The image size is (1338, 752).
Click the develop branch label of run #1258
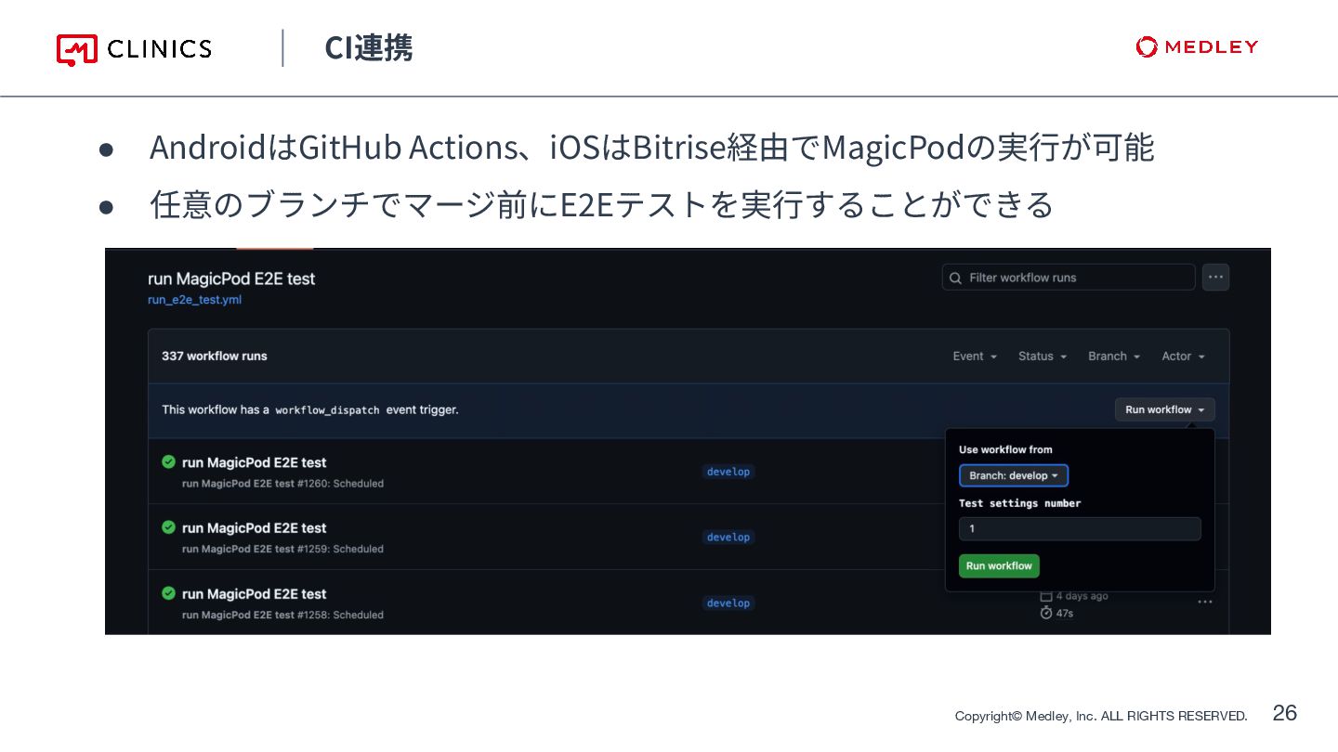tap(728, 603)
